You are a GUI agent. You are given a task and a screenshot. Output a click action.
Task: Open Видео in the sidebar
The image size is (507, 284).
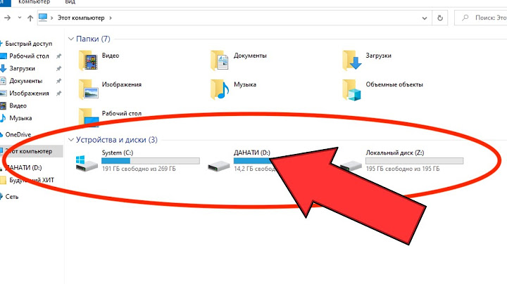coord(18,106)
